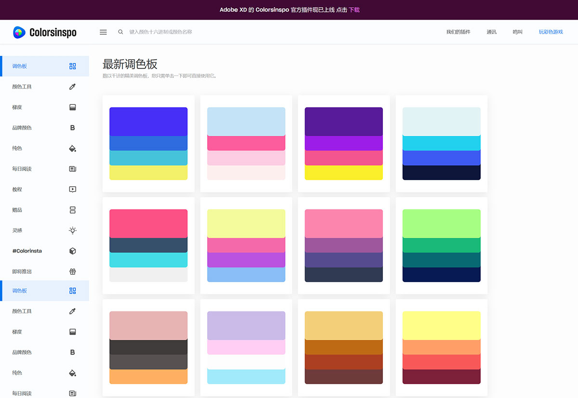Click the 灵感 lightbulb icon
This screenshot has height=398, width=578.
tap(72, 230)
